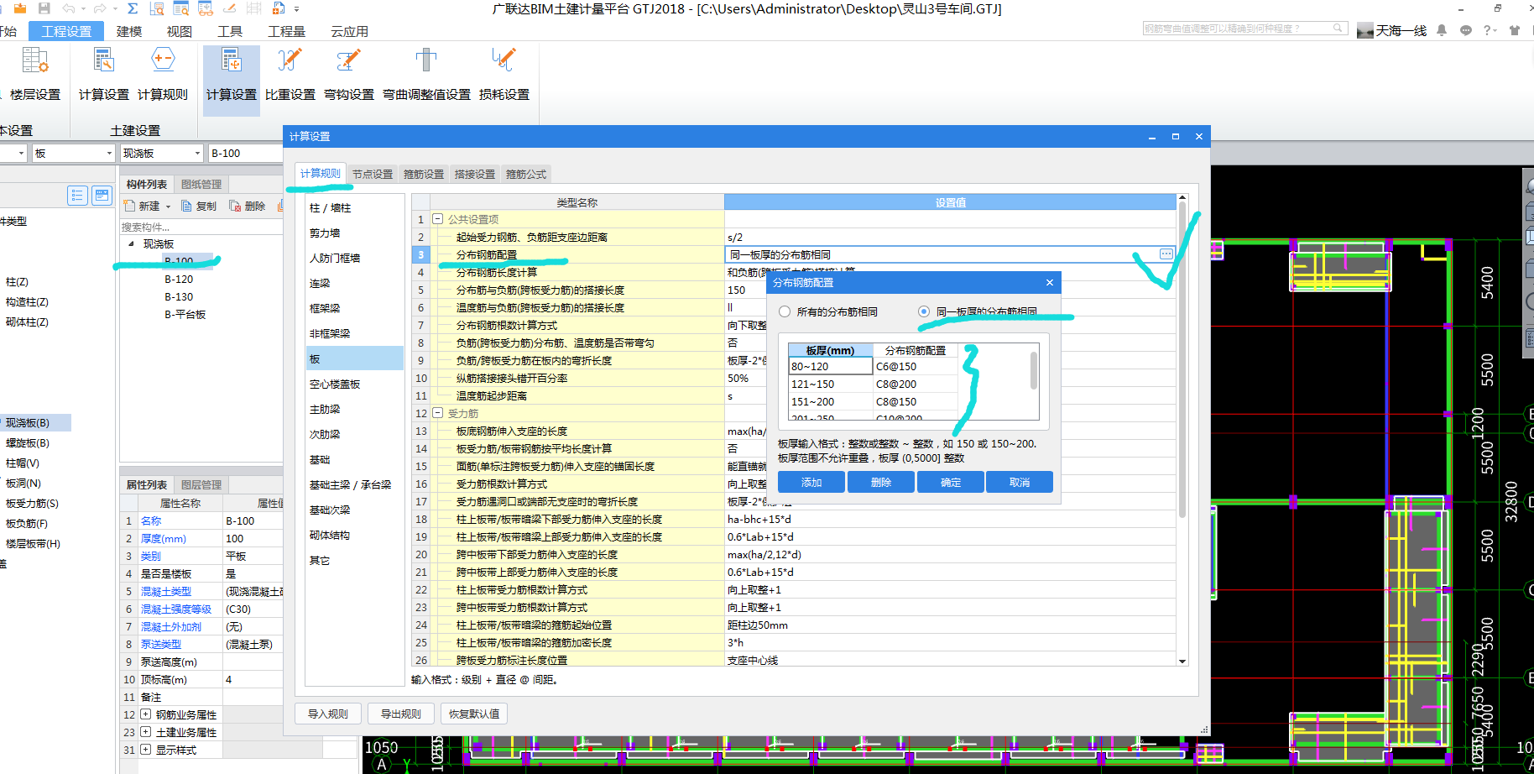Click the 删除 delete component icon
Viewport: 1534px width, 774px height.
(x=235, y=206)
